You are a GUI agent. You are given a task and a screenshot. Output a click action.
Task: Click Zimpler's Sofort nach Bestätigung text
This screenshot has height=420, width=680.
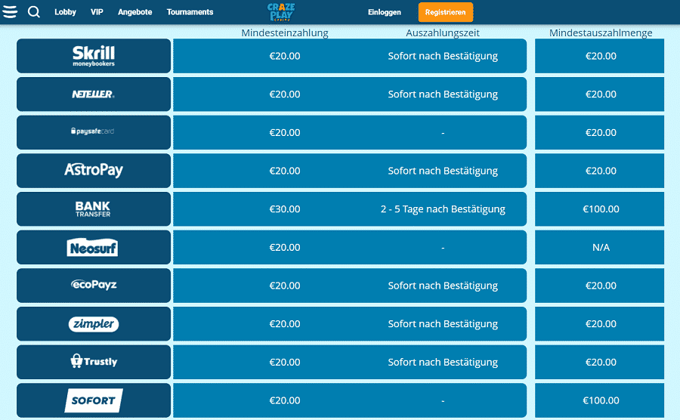click(x=443, y=324)
